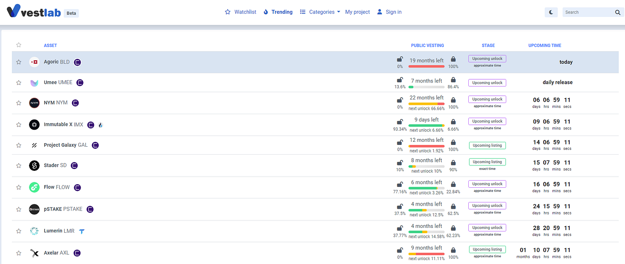The width and height of the screenshot is (625, 264).
Task: Click the purple badge beside Stader SD
Action: (x=74, y=165)
